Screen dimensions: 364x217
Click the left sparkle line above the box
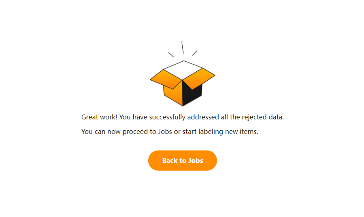[171, 54]
